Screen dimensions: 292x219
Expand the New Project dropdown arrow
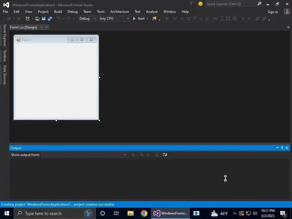click(x=32, y=19)
